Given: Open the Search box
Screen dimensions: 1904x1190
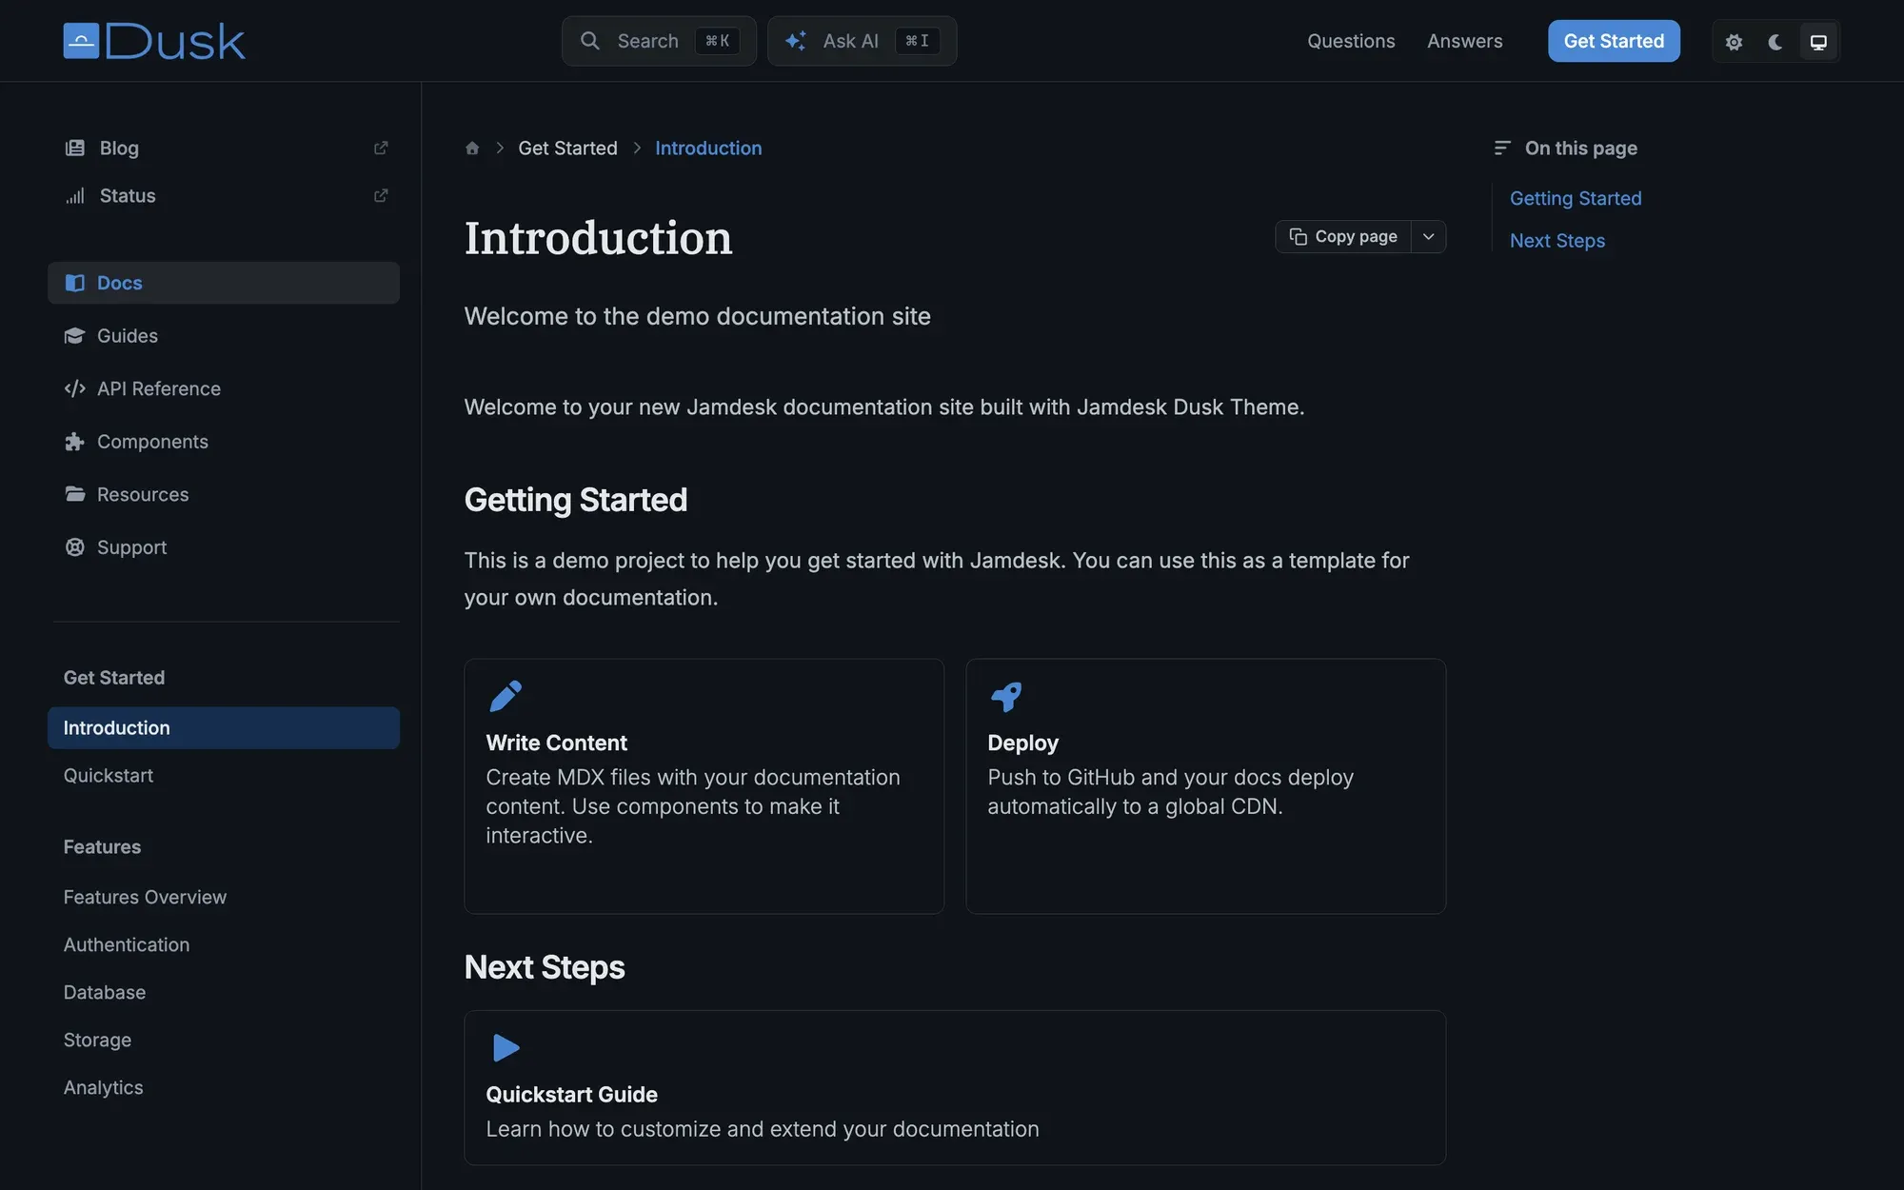Looking at the screenshot, I should 659,41.
